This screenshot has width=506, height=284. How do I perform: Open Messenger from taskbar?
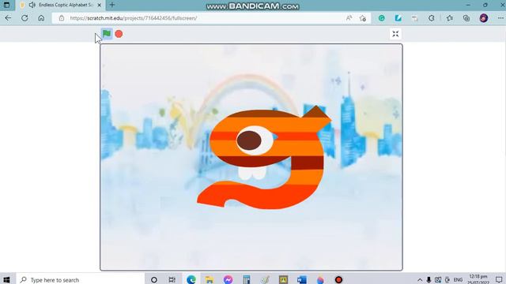pyautogui.click(x=228, y=279)
